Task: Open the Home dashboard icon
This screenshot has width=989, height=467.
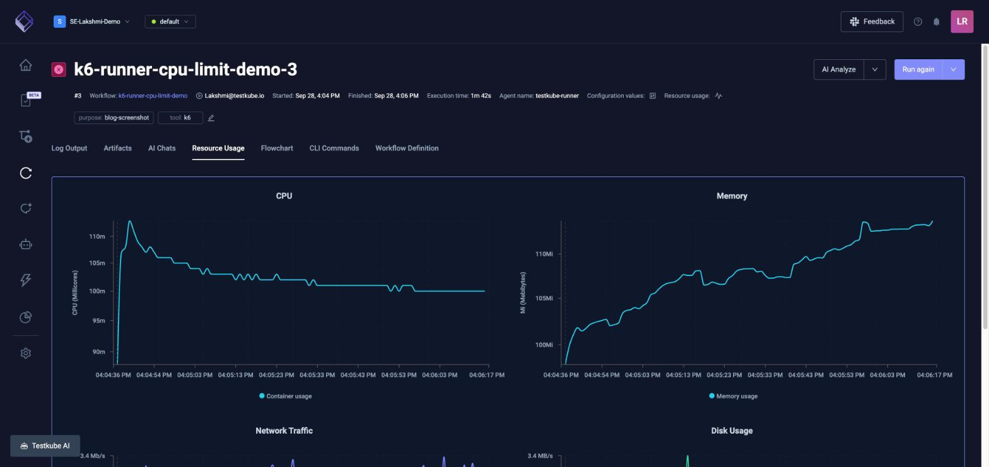Action: (25, 65)
